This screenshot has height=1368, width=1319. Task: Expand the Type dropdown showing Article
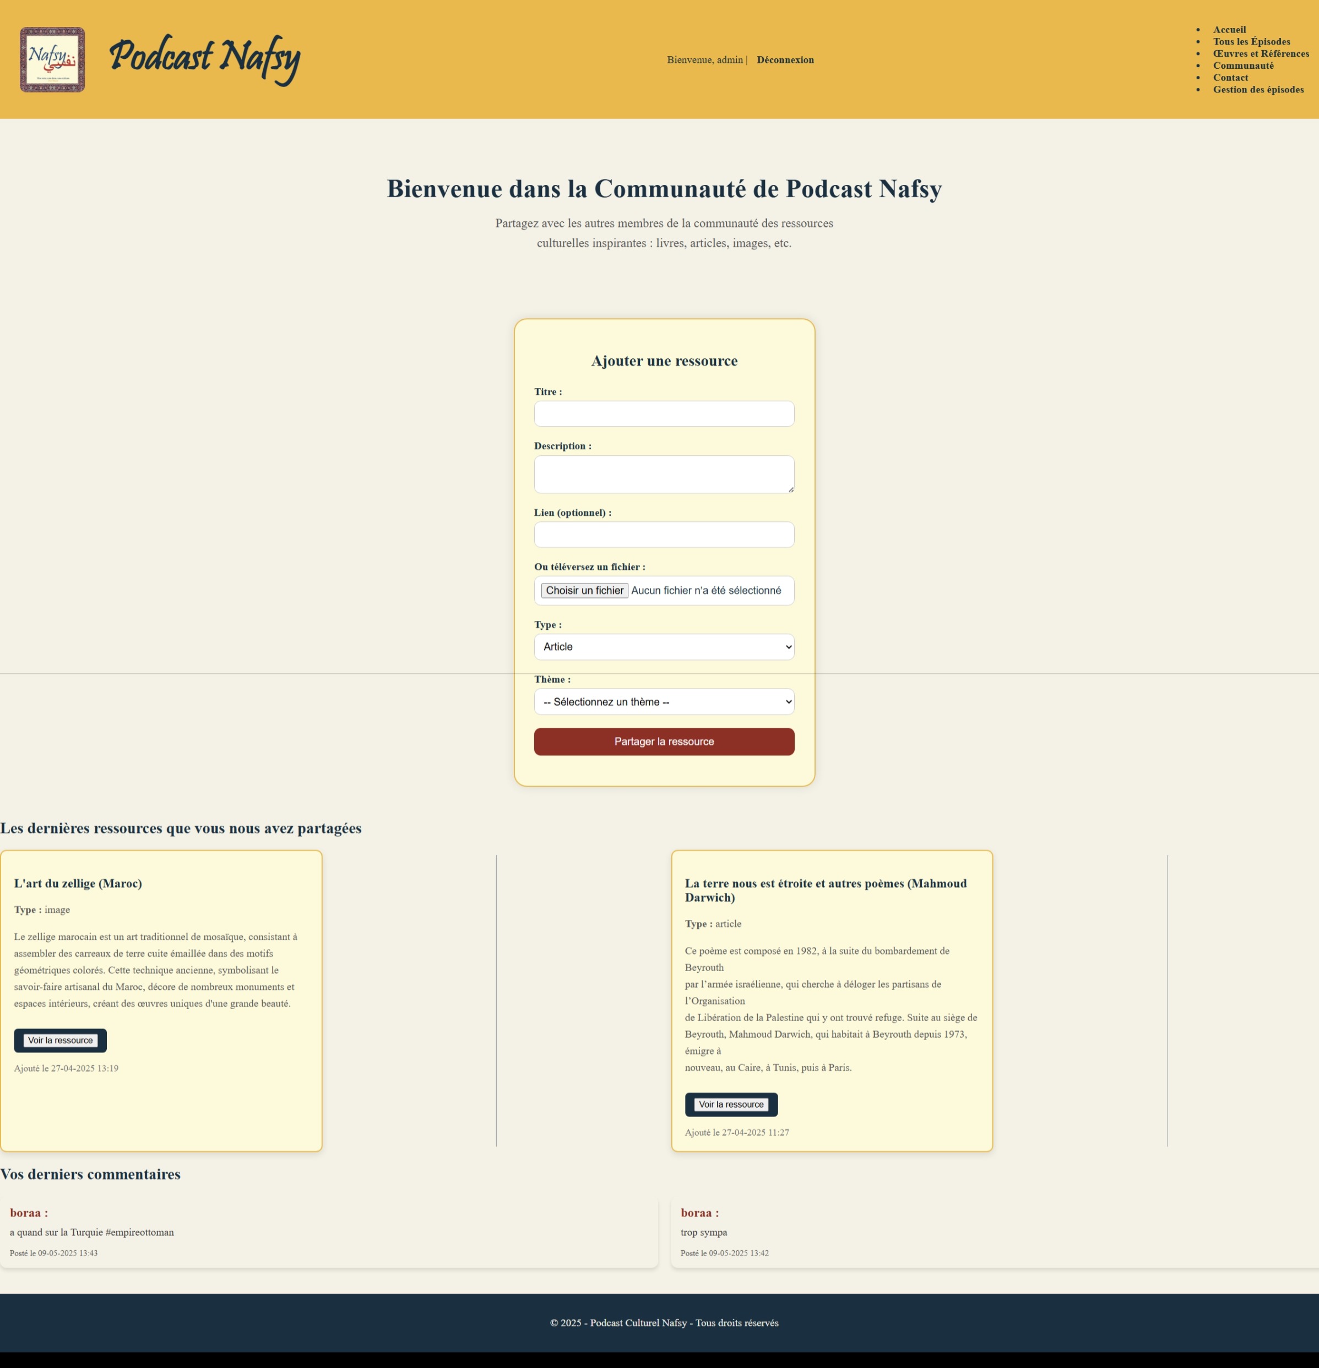663,647
